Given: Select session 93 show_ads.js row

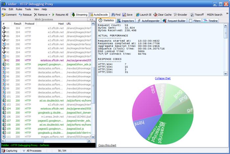Looking at the screenshot, I should [x=47, y=64].
